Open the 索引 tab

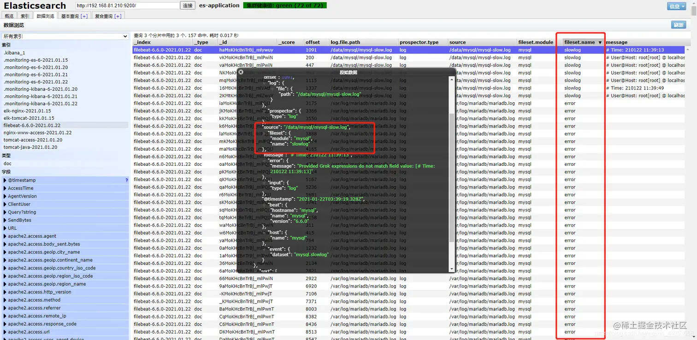pos(24,16)
